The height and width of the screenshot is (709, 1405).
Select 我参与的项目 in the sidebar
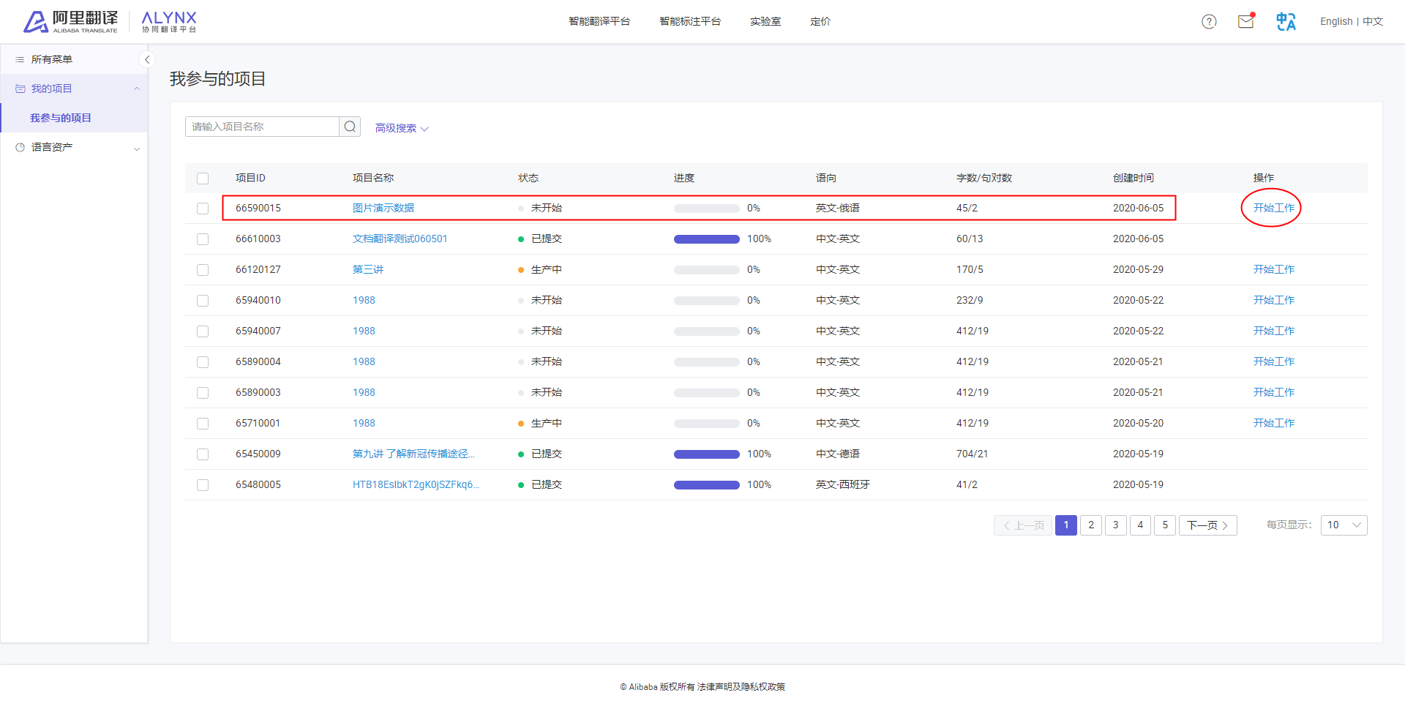tap(61, 118)
